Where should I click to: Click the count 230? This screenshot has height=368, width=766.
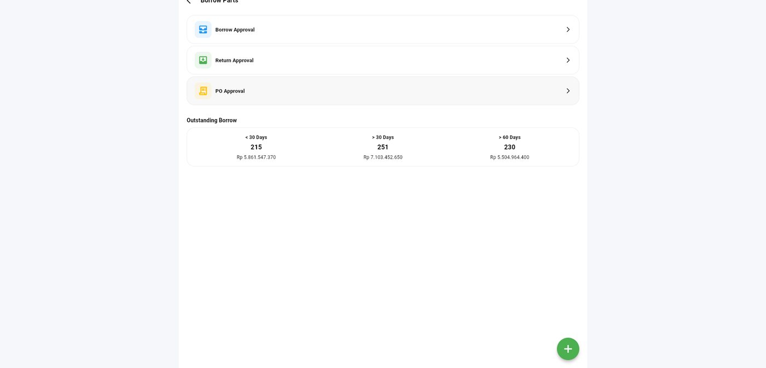click(509, 147)
